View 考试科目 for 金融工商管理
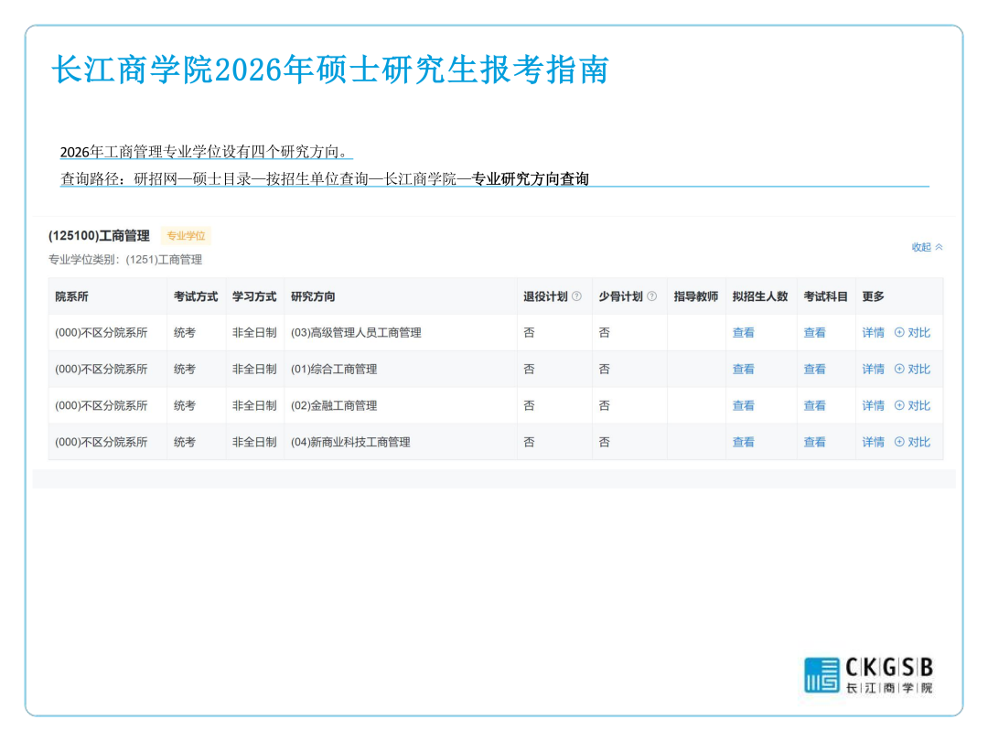 coord(814,405)
